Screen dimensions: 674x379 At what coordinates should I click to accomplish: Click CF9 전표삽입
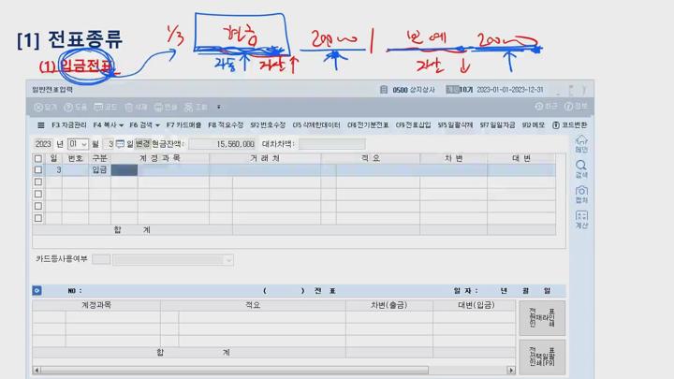413,125
